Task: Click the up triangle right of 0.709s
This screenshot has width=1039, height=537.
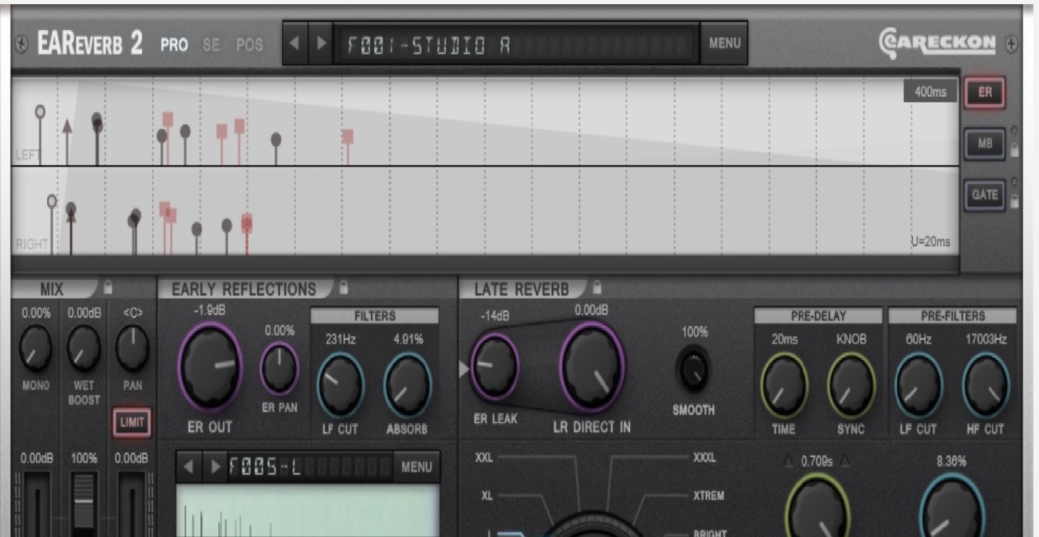Action: coord(844,462)
